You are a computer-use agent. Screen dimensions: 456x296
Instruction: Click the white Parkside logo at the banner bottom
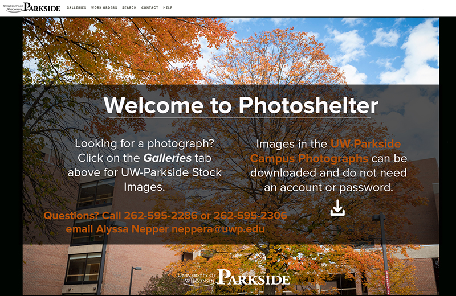[x=234, y=278]
